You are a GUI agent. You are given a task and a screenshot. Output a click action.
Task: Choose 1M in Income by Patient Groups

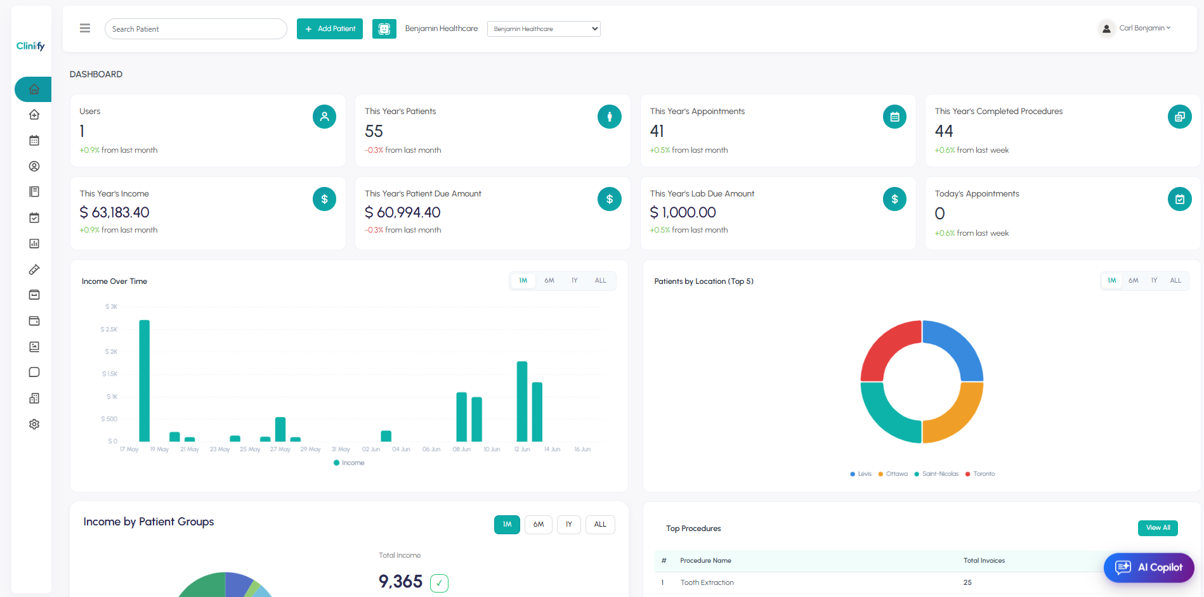pyautogui.click(x=507, y=525)
